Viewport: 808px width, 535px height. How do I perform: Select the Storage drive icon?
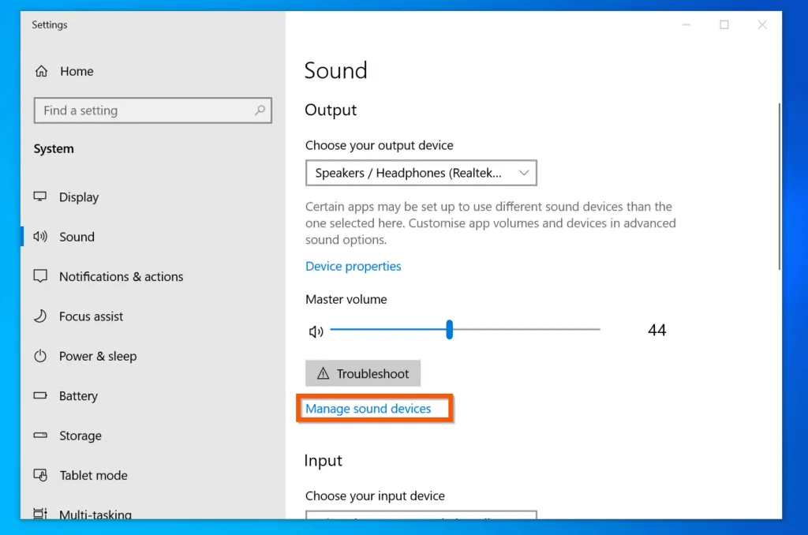coord(39,435)
